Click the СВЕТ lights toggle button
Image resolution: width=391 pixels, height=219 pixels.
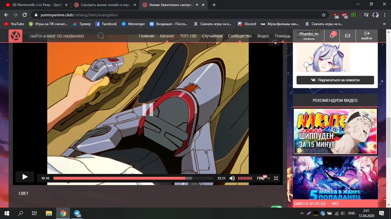(x=24, y=193)
